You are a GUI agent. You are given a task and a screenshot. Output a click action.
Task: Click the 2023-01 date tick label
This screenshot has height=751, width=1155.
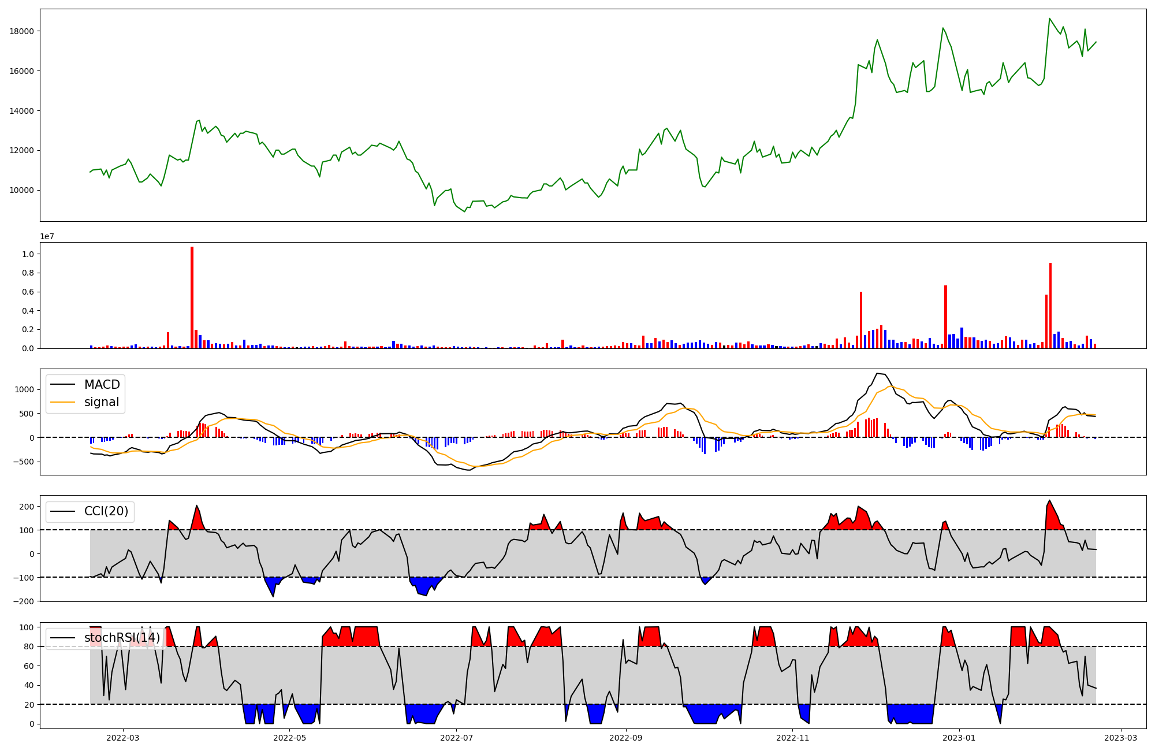960,738
